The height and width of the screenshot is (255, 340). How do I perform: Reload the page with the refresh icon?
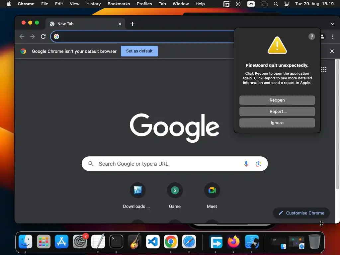point(43,37)
